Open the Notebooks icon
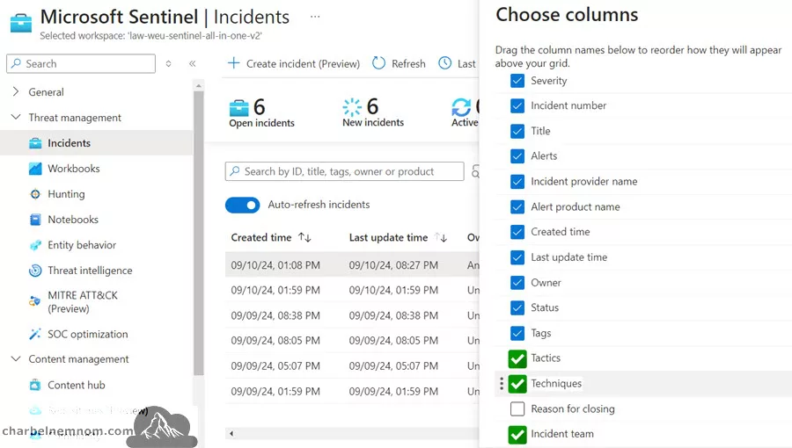Image resolution: width=792 pixels, height=448 pixels. click(x=35, y=220)
